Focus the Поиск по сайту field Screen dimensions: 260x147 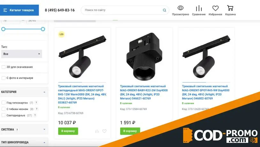click(123, 10)
